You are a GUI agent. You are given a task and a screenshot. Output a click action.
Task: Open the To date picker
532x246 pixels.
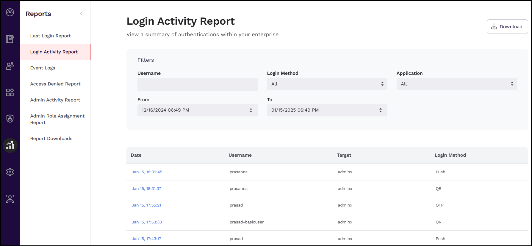pos(327,110)
